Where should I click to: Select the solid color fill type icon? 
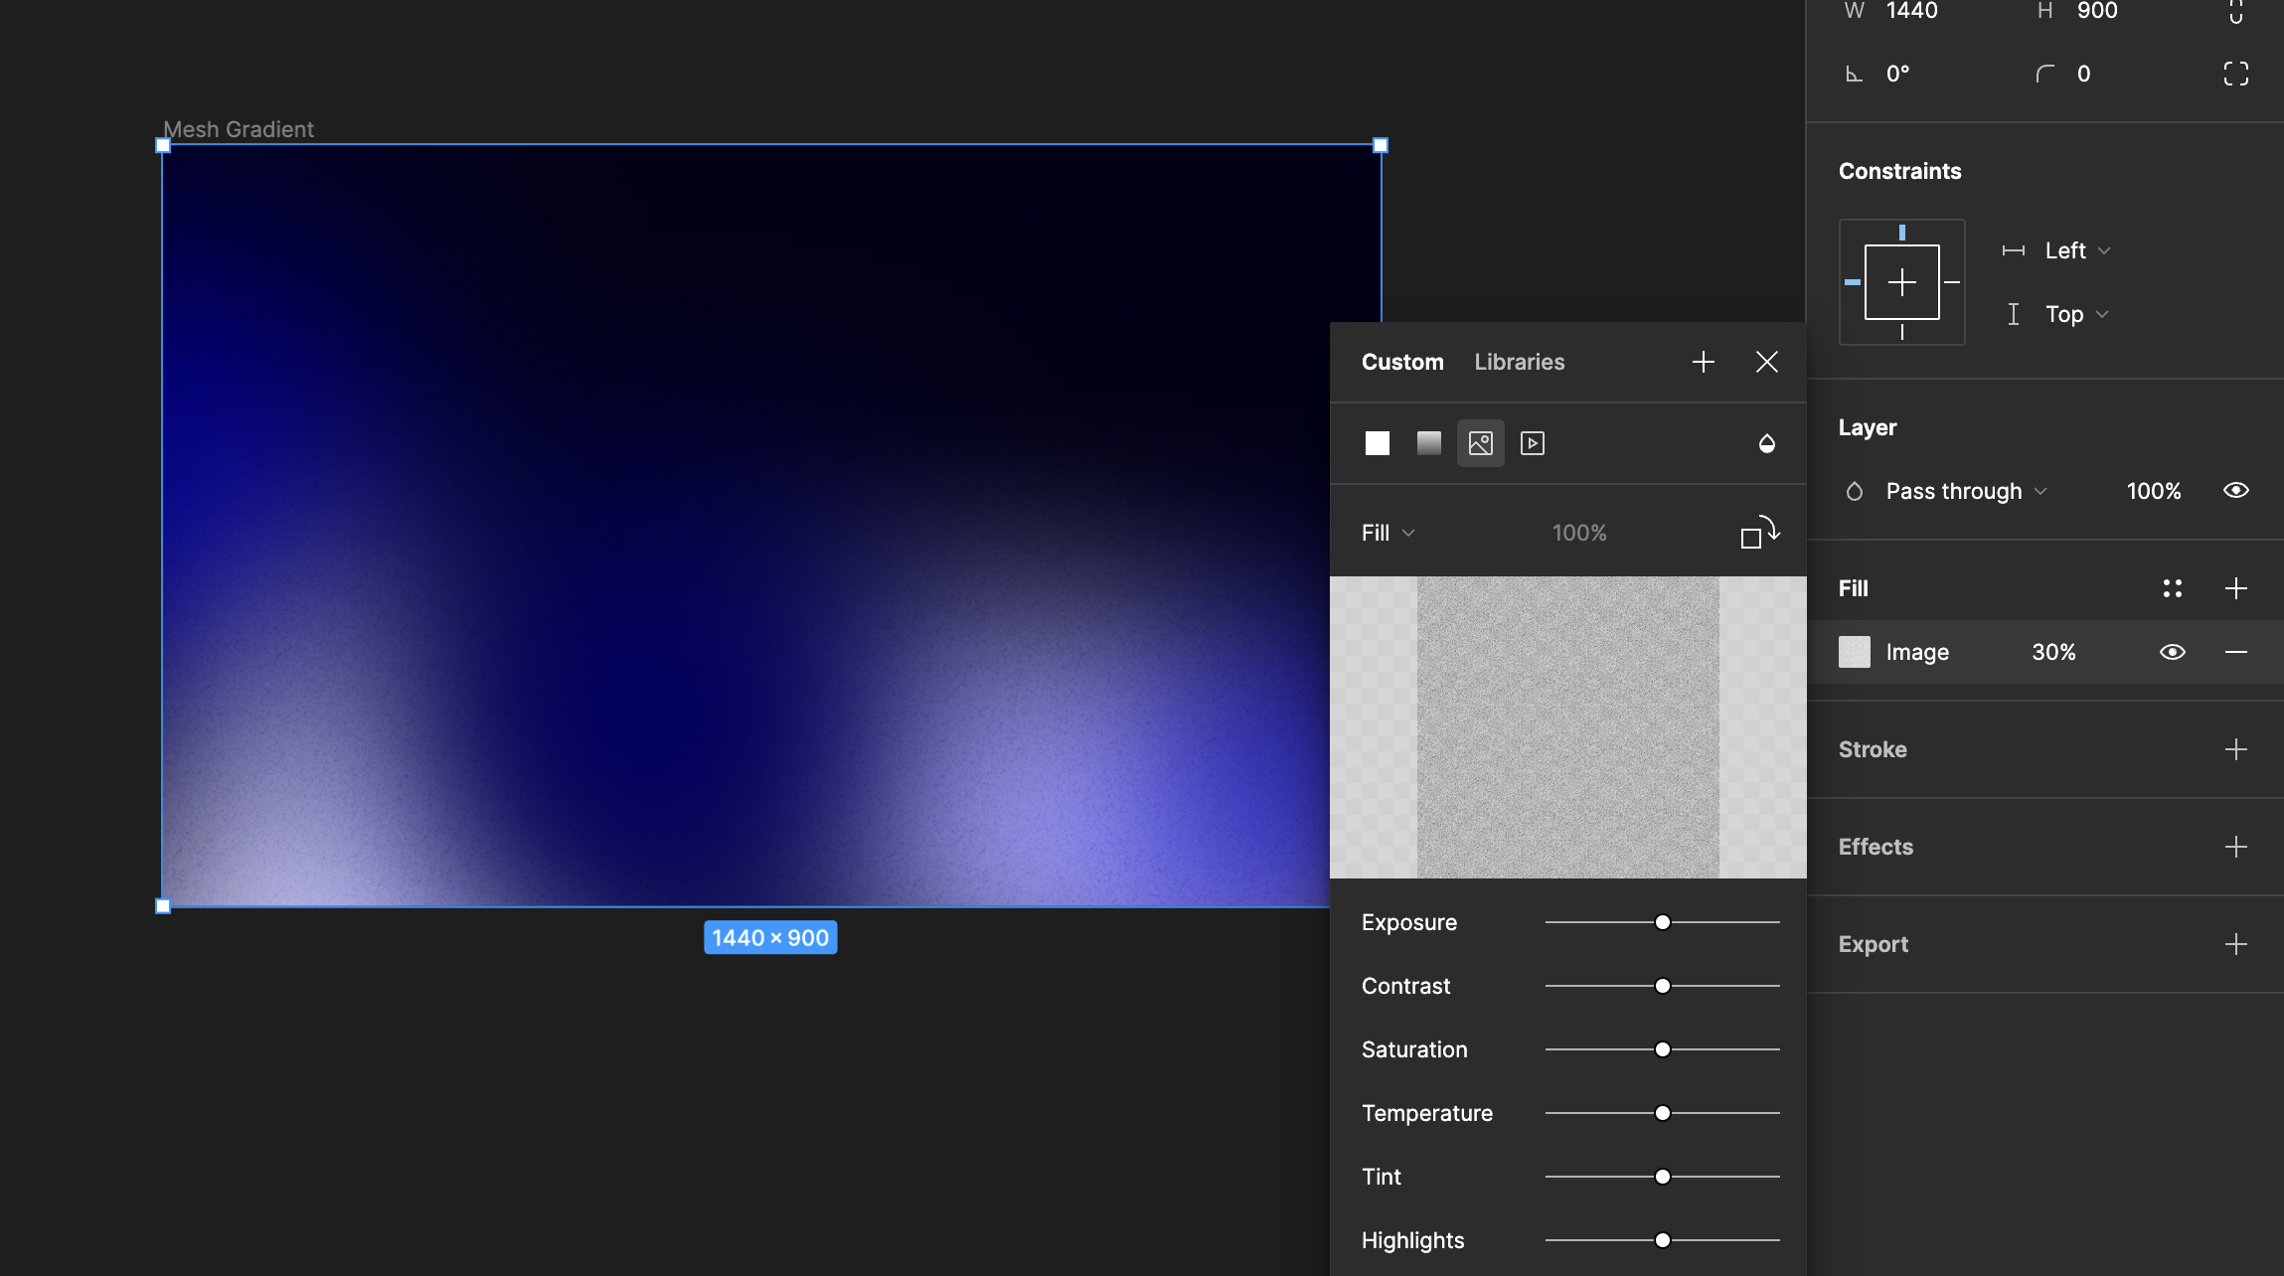click(1377, 443)
